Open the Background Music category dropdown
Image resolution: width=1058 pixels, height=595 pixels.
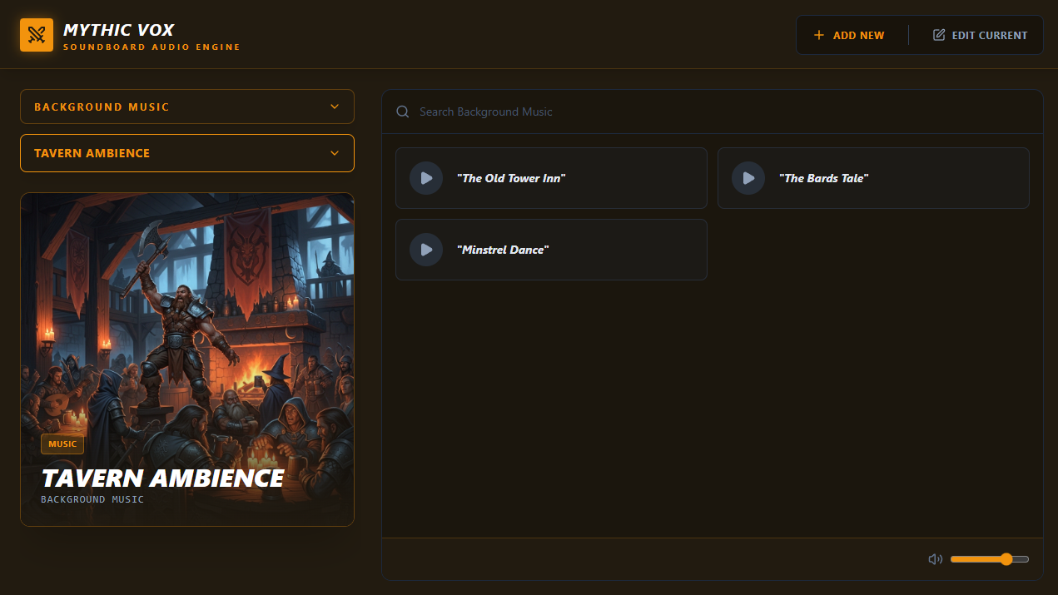[186, 107]
